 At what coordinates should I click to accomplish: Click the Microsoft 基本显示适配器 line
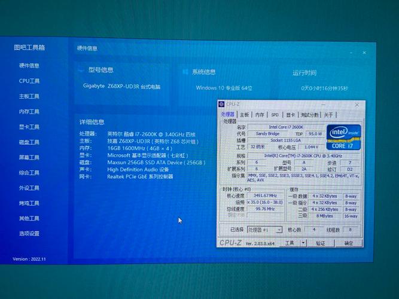click(148, 155)
